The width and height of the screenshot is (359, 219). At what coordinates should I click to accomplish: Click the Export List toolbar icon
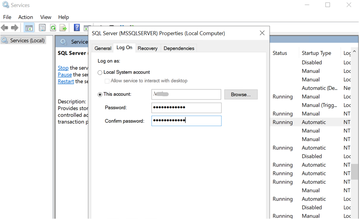(x=63, y=28)
